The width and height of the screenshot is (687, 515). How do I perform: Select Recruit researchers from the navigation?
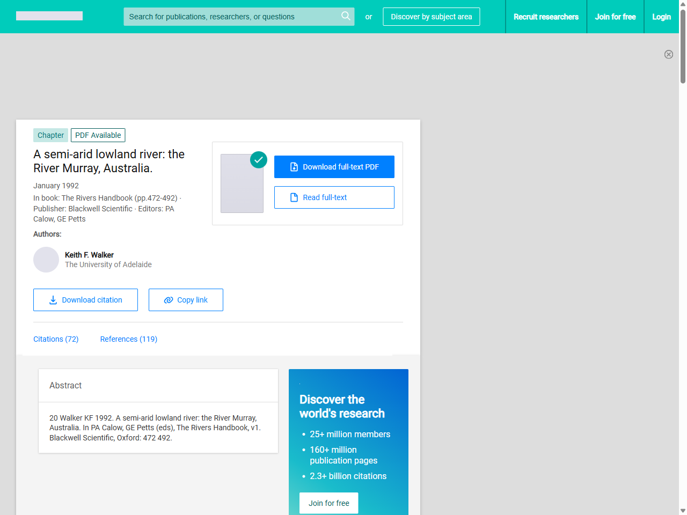(x=546, y=17)
